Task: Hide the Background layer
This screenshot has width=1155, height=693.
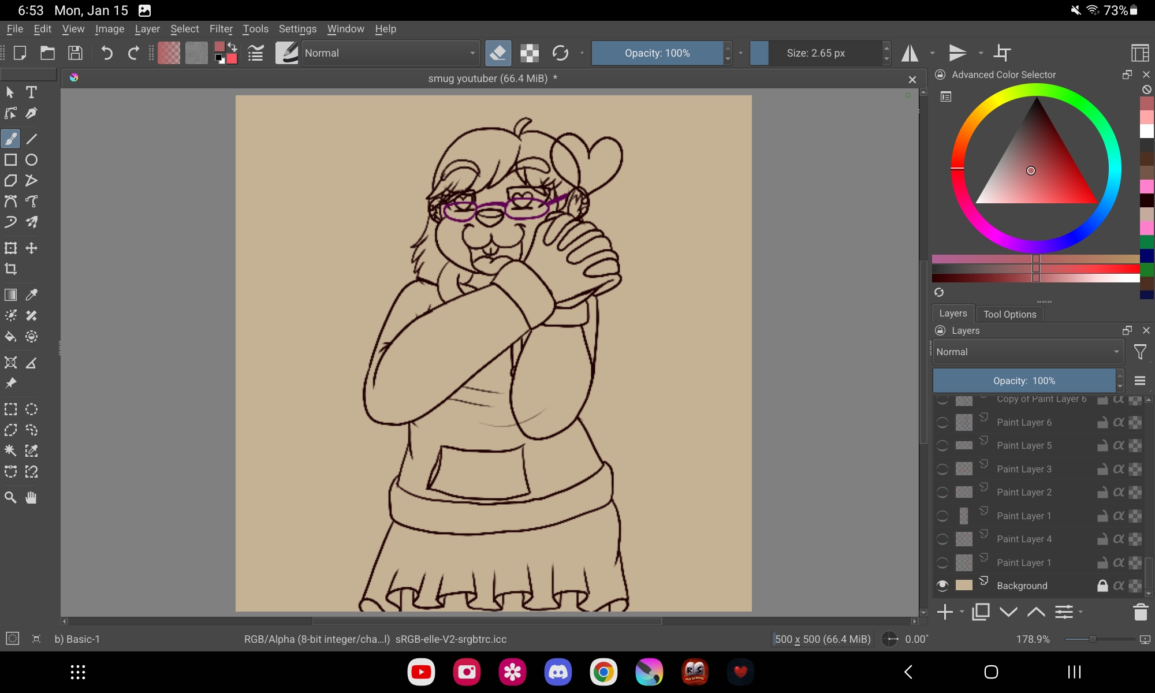Action: coord(942,586)
